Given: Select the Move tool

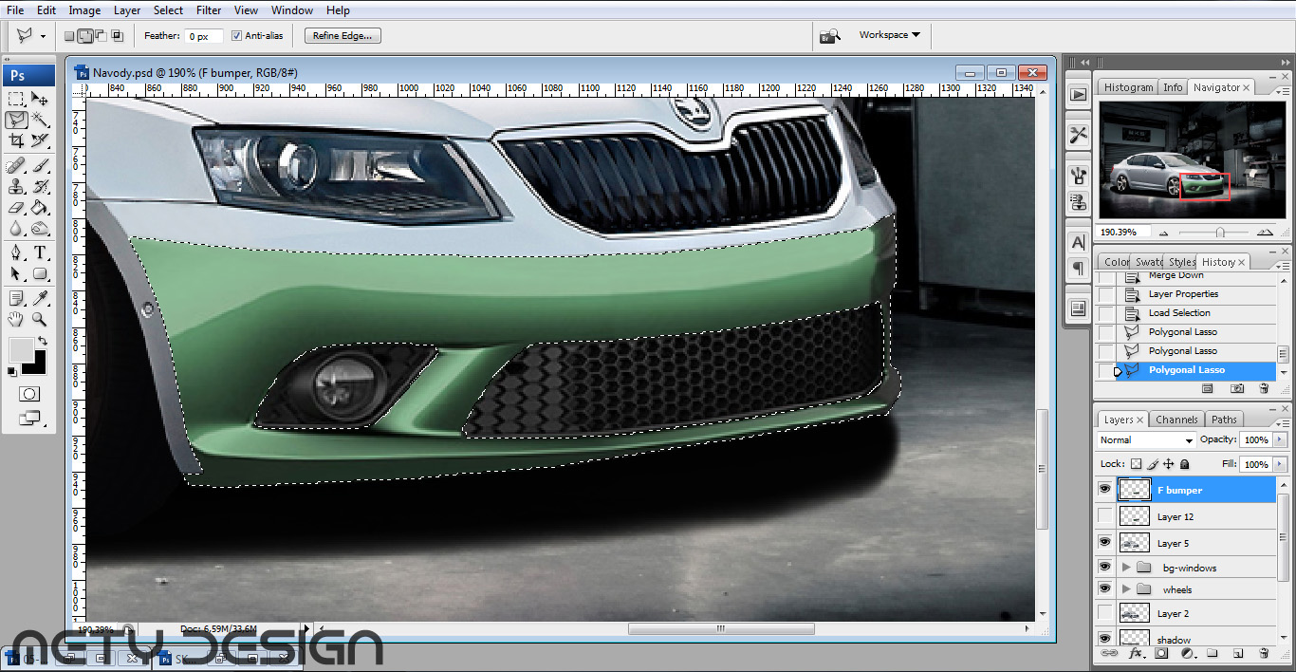Looking at the screenshot, I should tap(40, 99).
